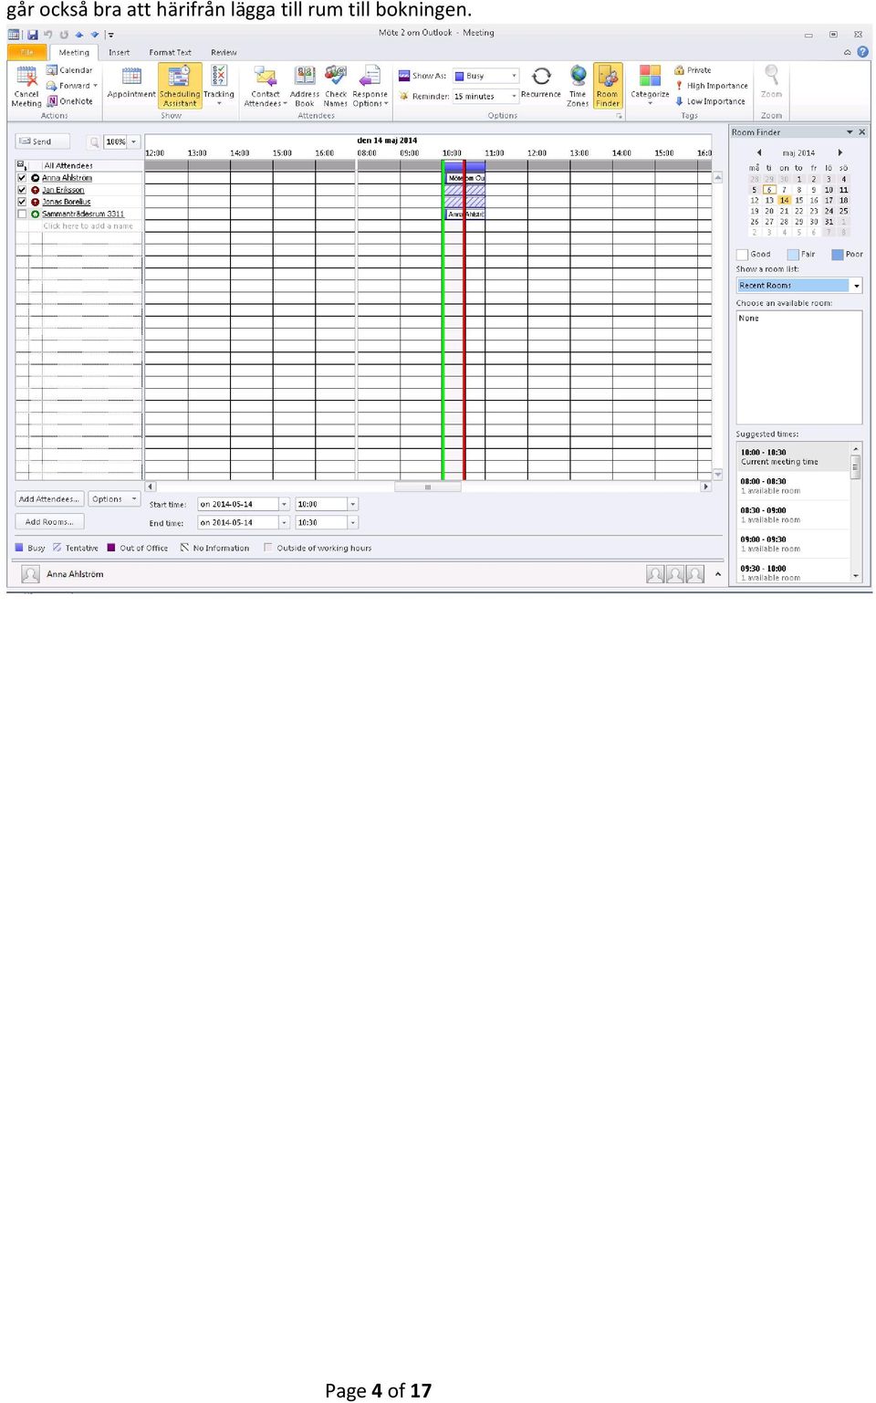
Task: Go to previous month in Room Finder calendar
Action: click(759, 152)
